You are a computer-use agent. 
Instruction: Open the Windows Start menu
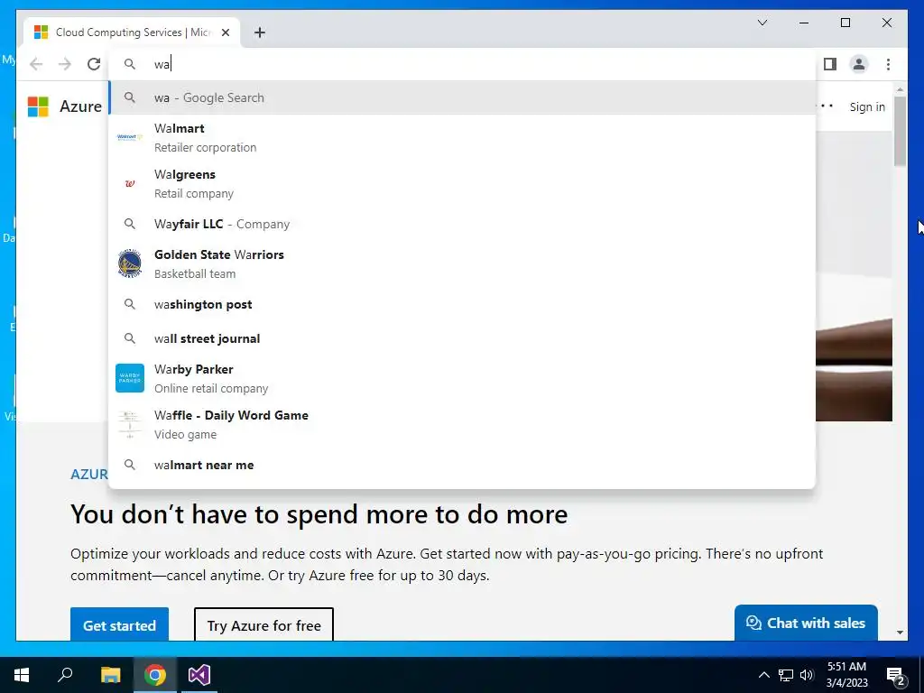[x=22, y=675]
